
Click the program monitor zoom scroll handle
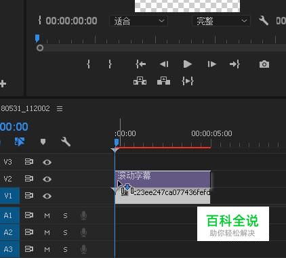(40, 48)
